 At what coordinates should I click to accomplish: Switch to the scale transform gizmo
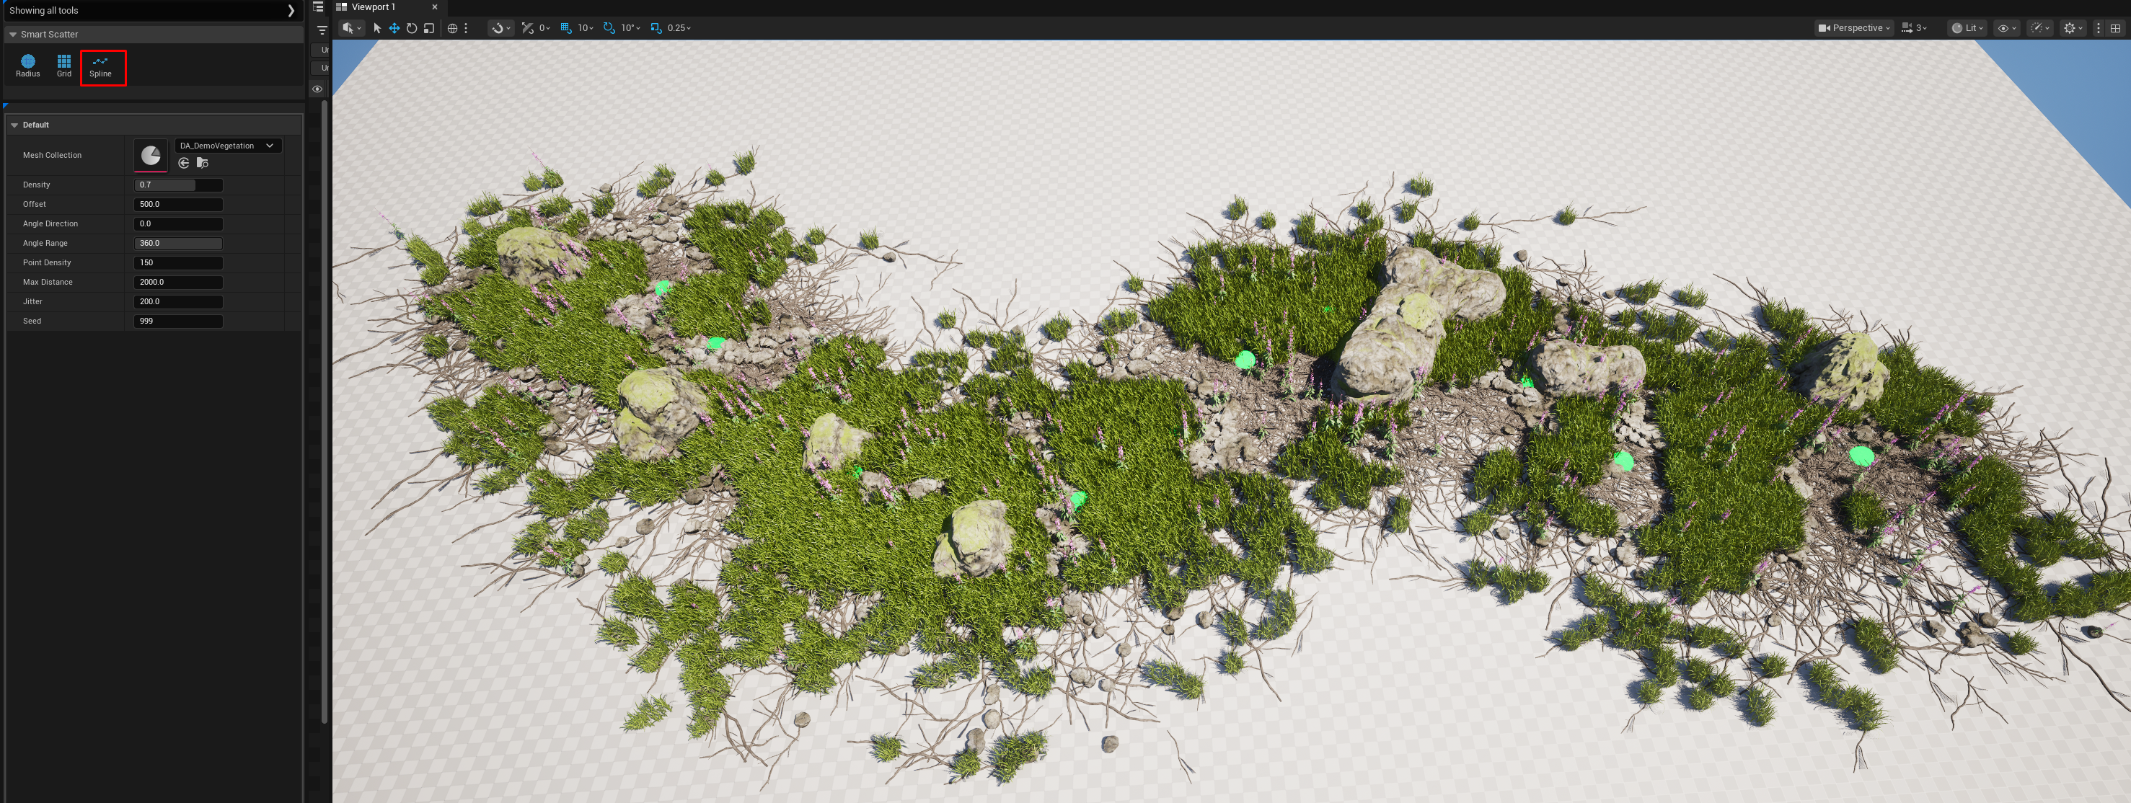(428, 28)
